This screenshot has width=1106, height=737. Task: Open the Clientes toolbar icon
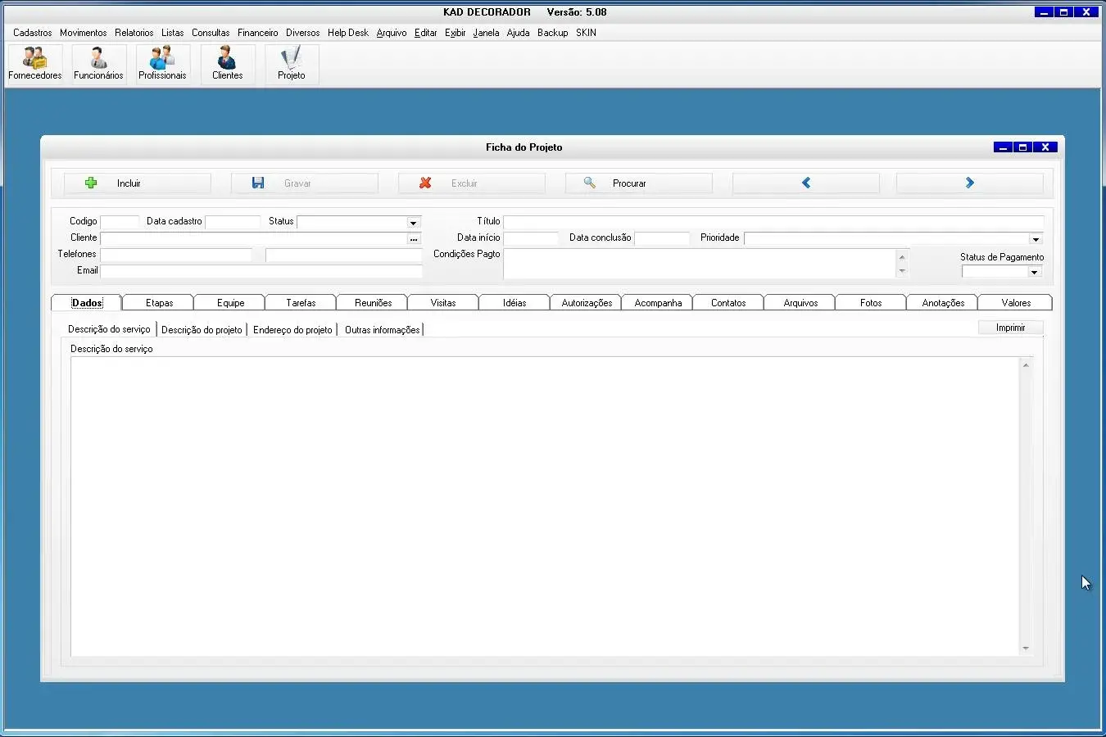point(227,64)
